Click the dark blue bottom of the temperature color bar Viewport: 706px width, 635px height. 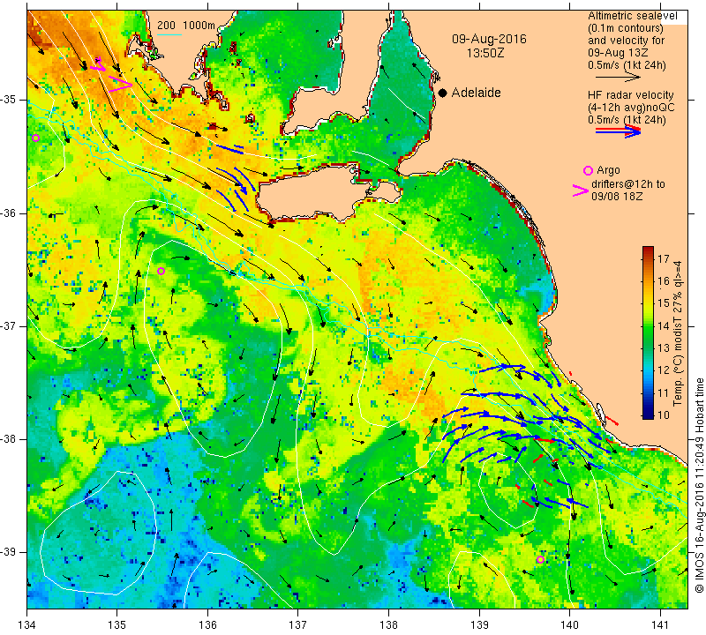(x=648, y=415)
